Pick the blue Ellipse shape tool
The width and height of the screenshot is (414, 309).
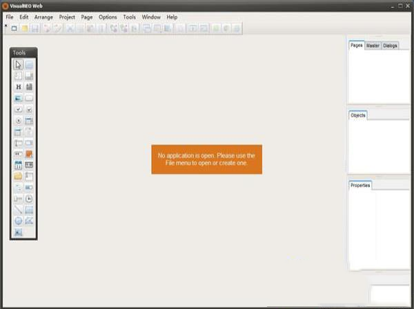[x=19, y=221]
